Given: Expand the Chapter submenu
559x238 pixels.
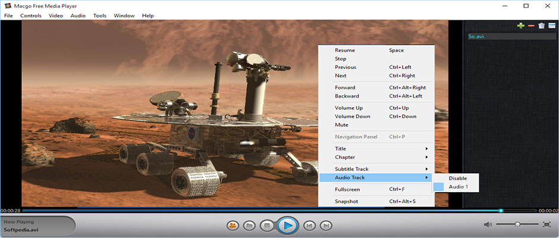Looking at the screenshot, I should (376, 157).
